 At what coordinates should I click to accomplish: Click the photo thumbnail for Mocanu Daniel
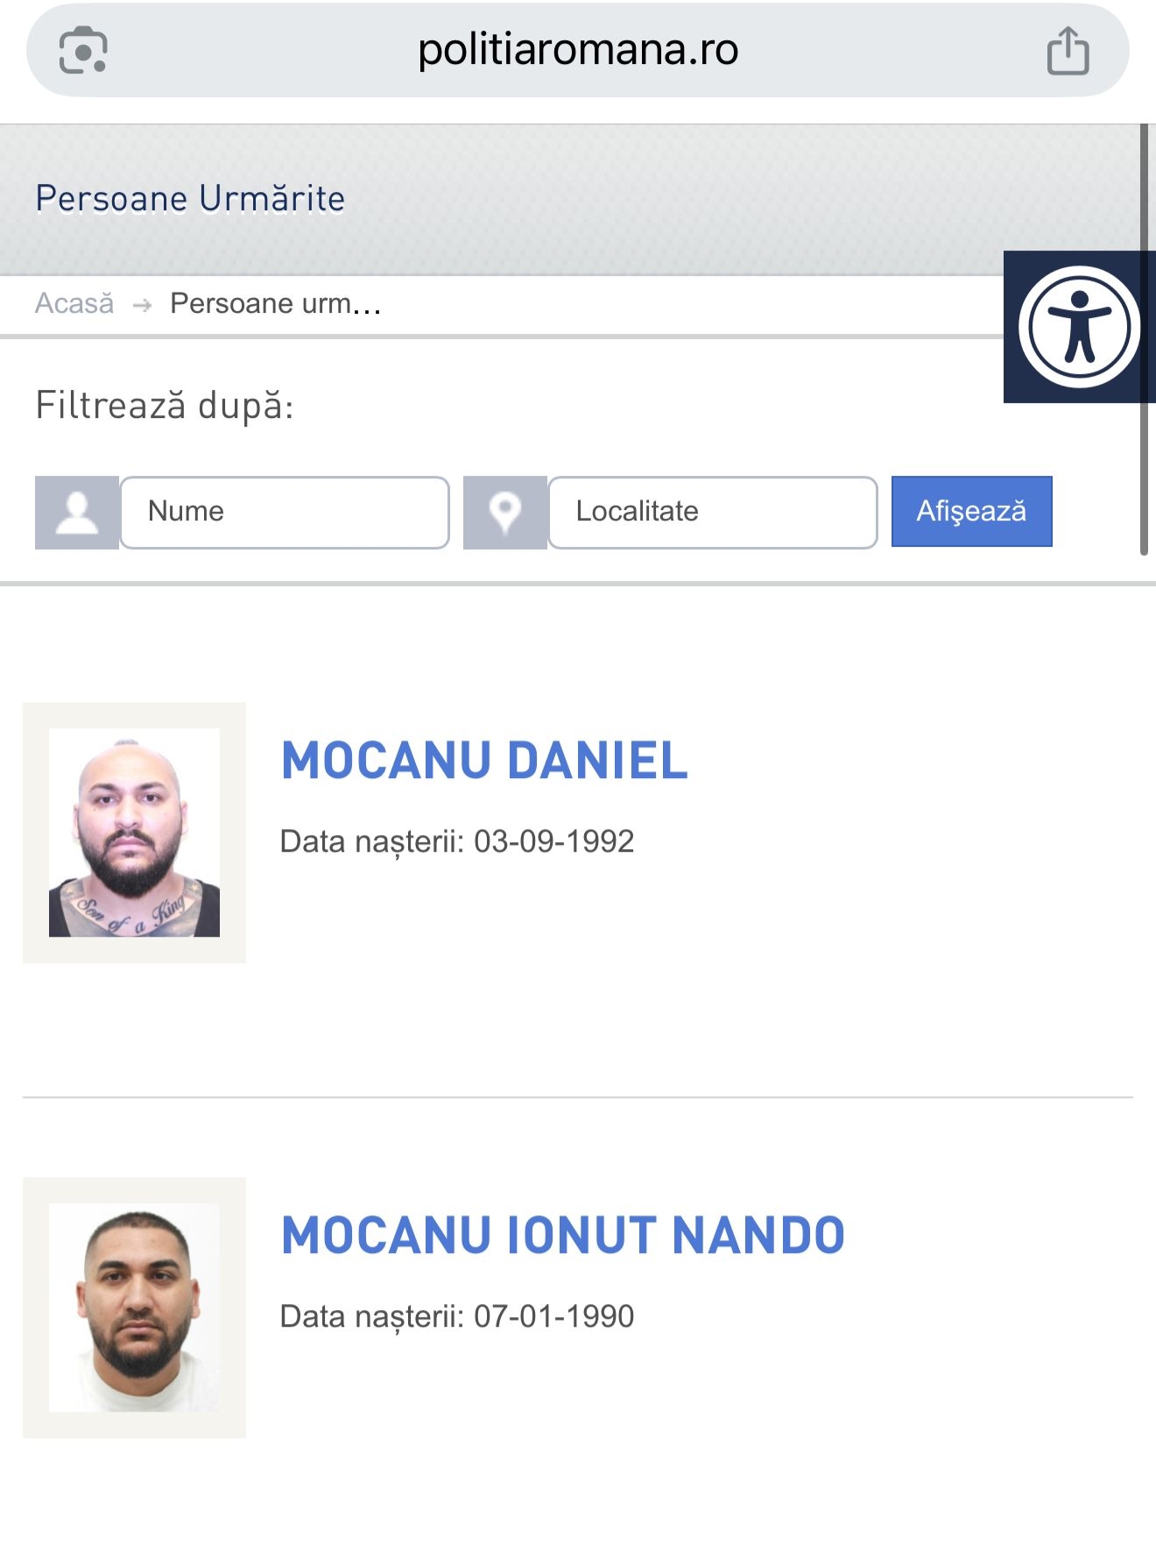tap(134, 833)
